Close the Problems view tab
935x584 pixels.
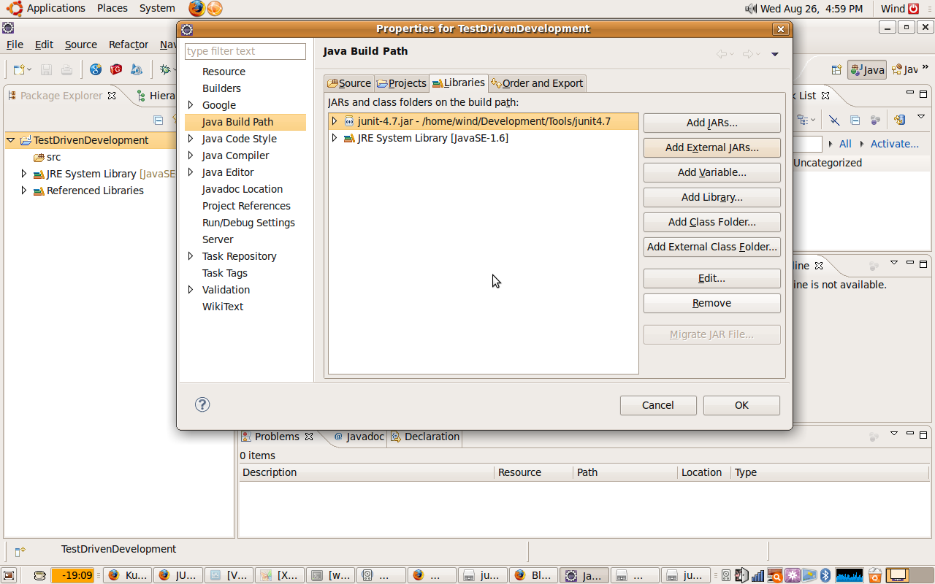[309, 437]
